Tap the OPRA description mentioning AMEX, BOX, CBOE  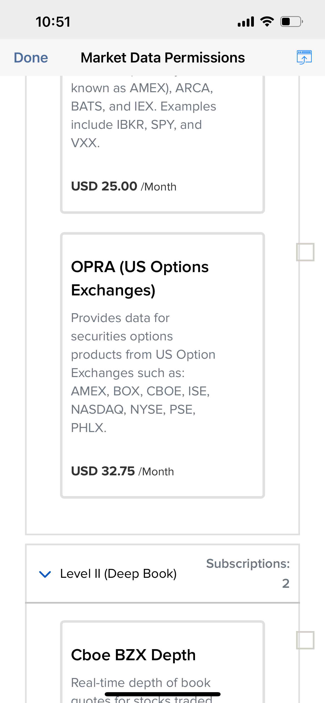143,373
